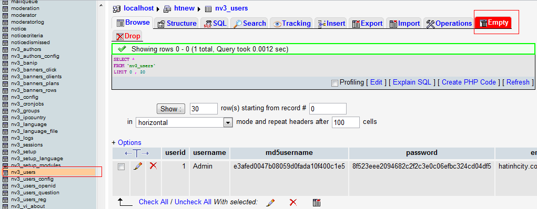Click the red X delete icon in Admin row
The image size is (537, 209).
pyautogui.click(x=154, y=166)
